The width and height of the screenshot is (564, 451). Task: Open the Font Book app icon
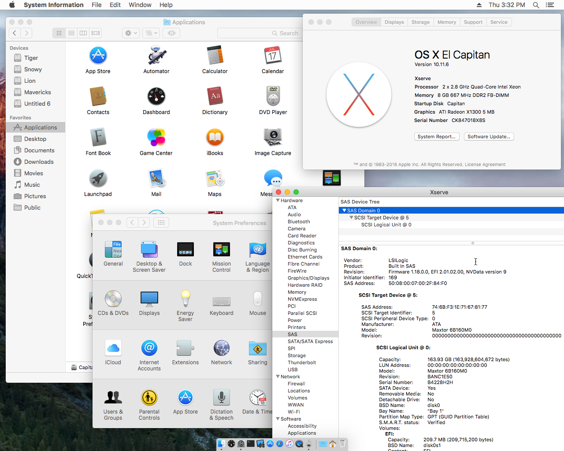98,137
